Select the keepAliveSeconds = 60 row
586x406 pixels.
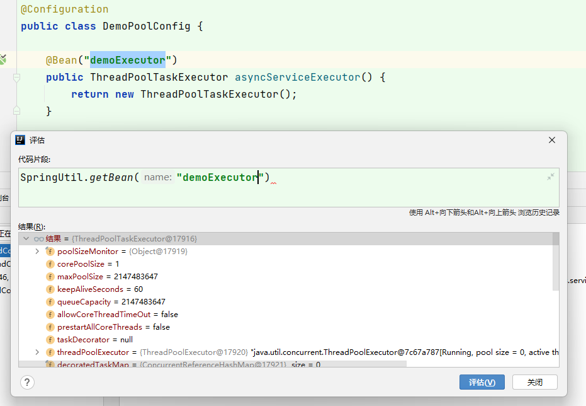pyautogui.click(x=286, y=289)
